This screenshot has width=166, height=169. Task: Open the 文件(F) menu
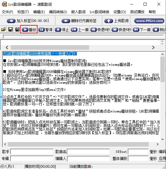7,12
